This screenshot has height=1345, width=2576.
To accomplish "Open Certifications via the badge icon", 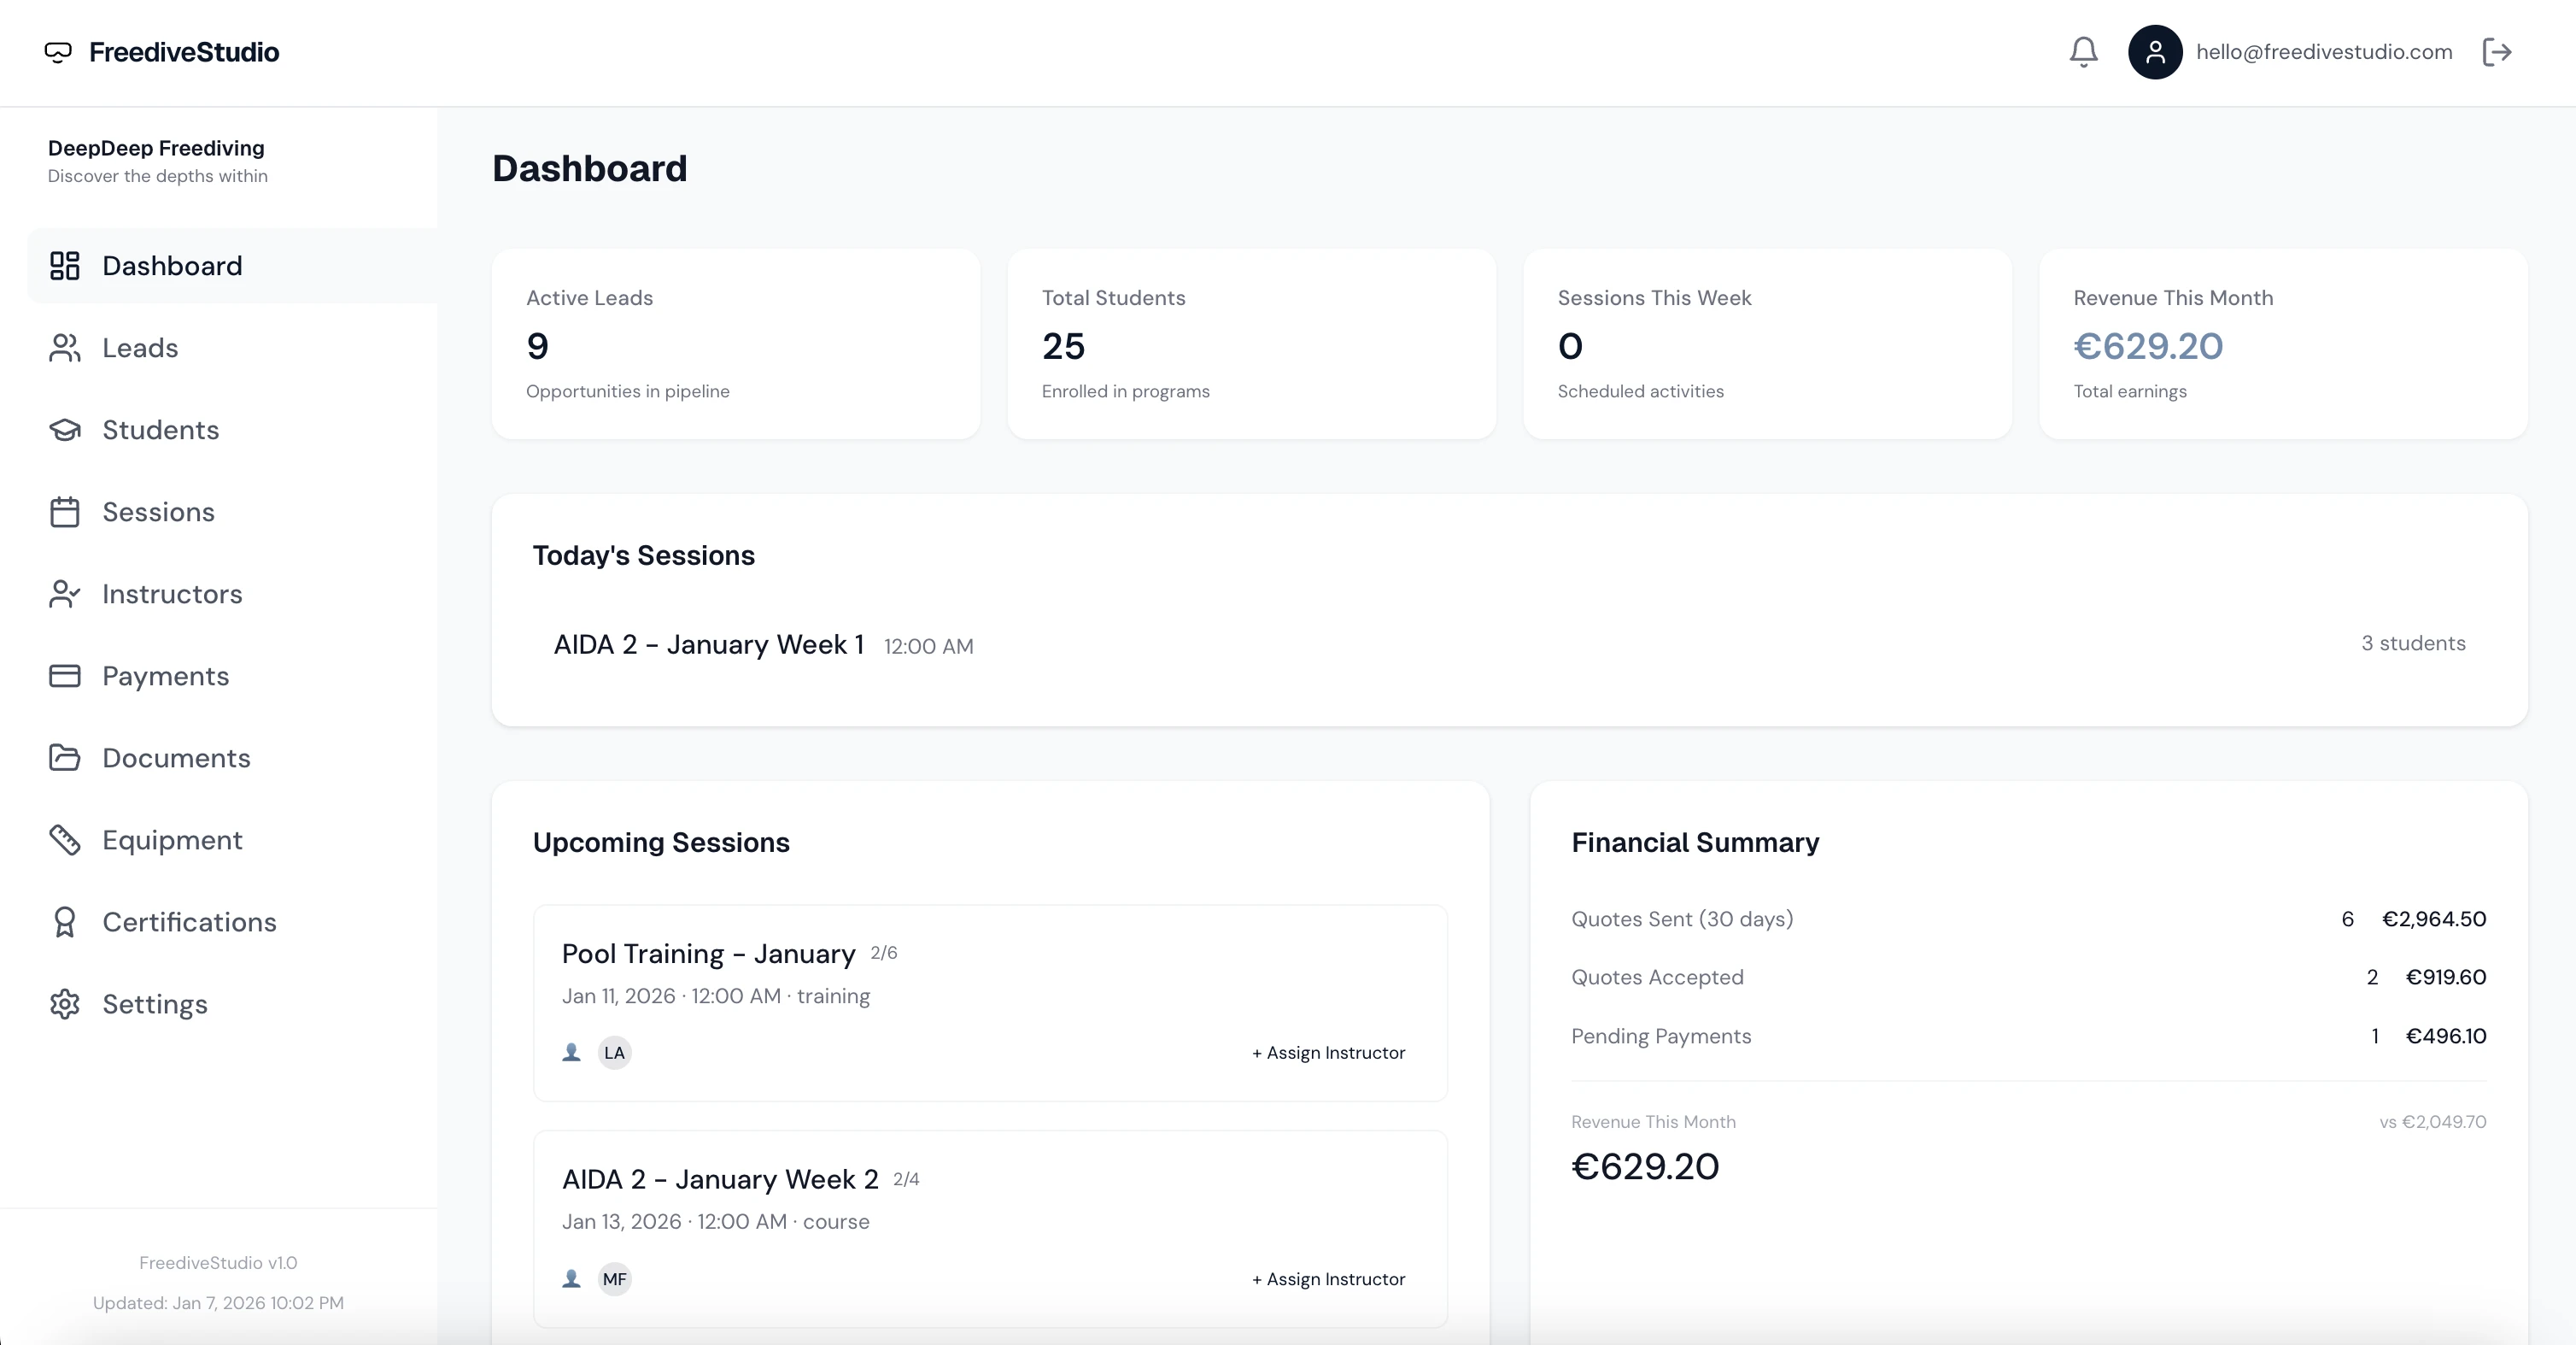I will [x=65, y=922].
